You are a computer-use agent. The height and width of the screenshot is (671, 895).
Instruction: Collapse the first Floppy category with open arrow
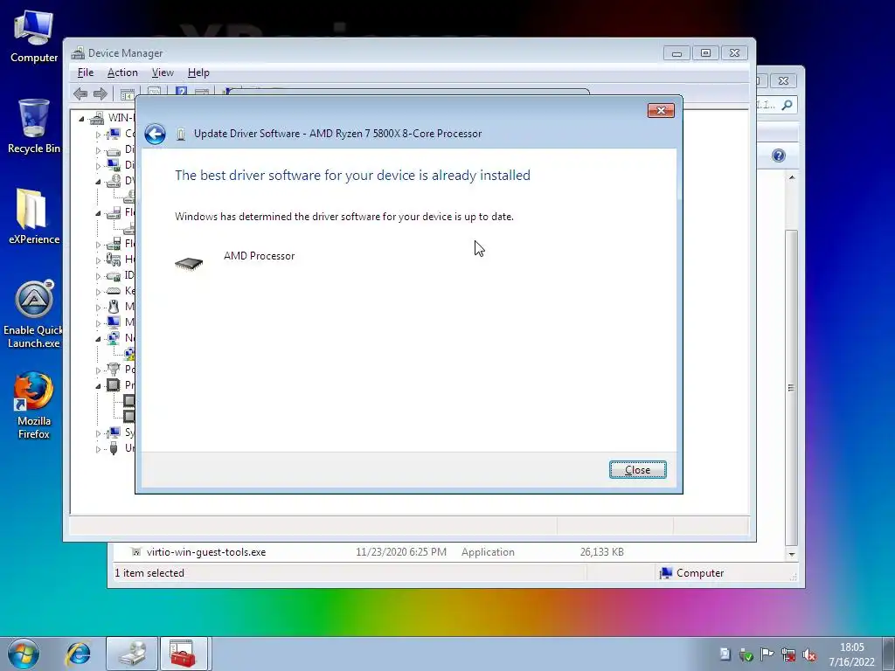98,213
